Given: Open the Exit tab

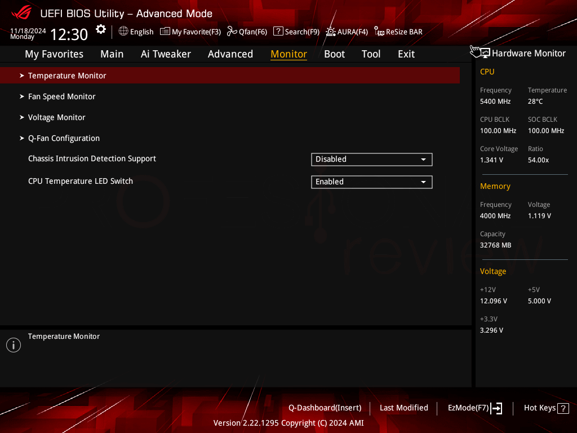Looking at the screenshot, I should tap(406, 54).
